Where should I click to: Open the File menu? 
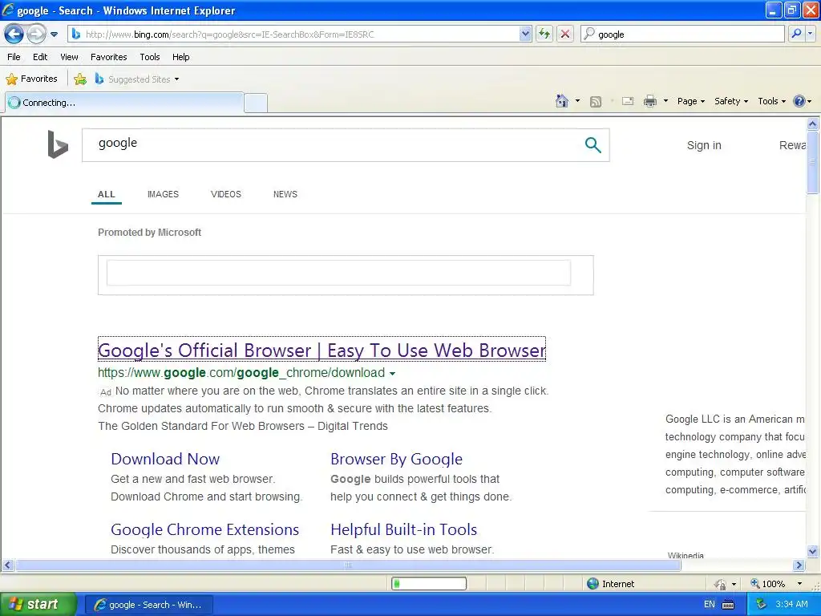(14, 57)
